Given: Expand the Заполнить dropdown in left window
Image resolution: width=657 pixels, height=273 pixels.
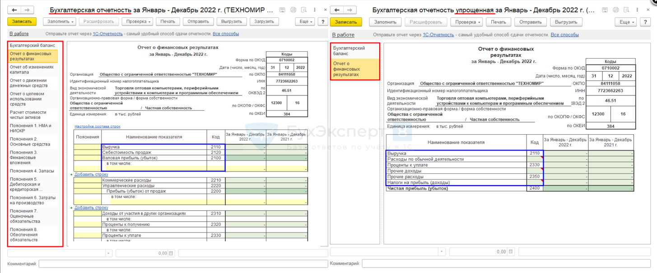Looking at the screenshot, I should 60,22.
